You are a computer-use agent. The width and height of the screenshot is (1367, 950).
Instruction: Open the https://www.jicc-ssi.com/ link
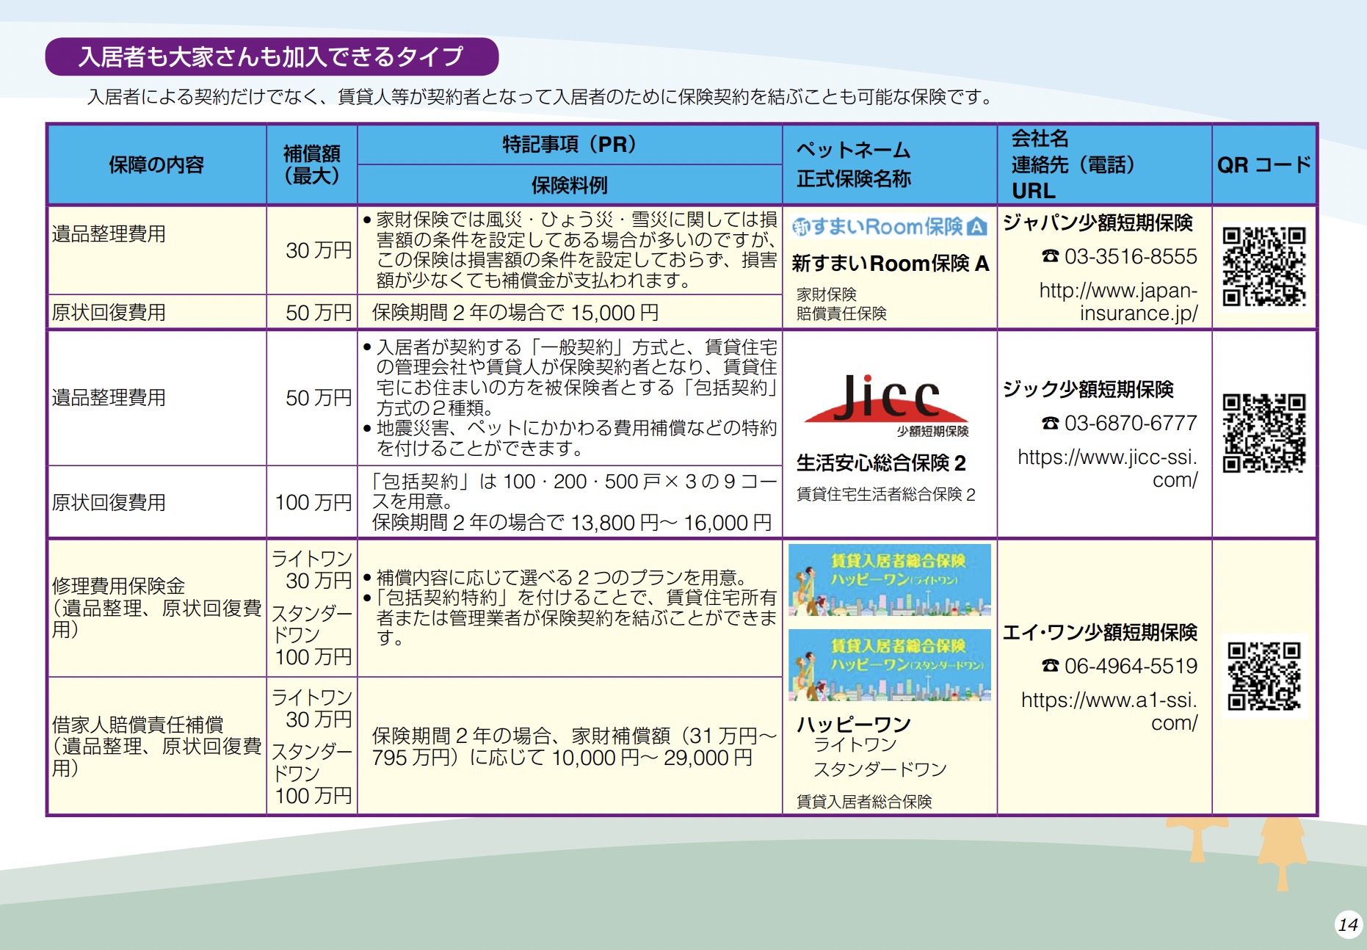1107,468
